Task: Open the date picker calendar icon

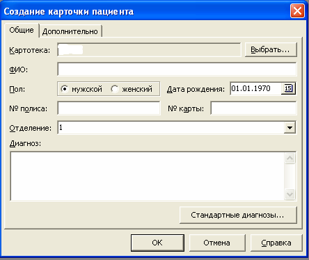Action: (x=288, y=88)
